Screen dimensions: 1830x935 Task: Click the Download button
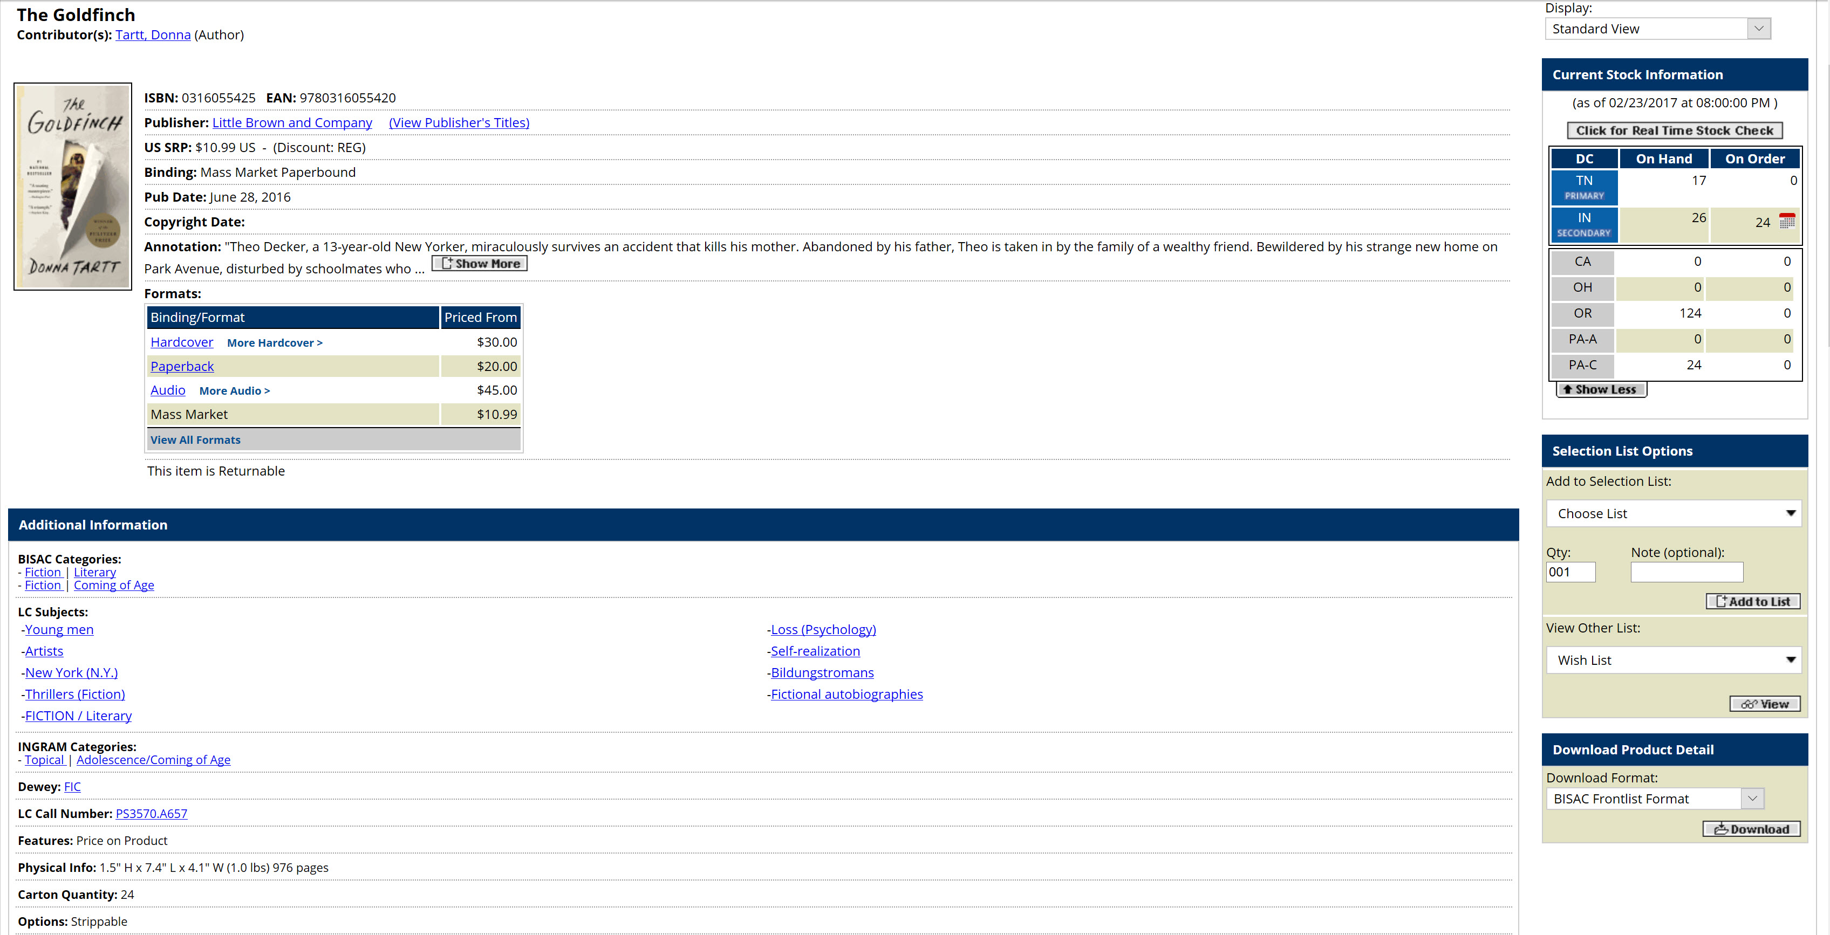point(1751,829)
